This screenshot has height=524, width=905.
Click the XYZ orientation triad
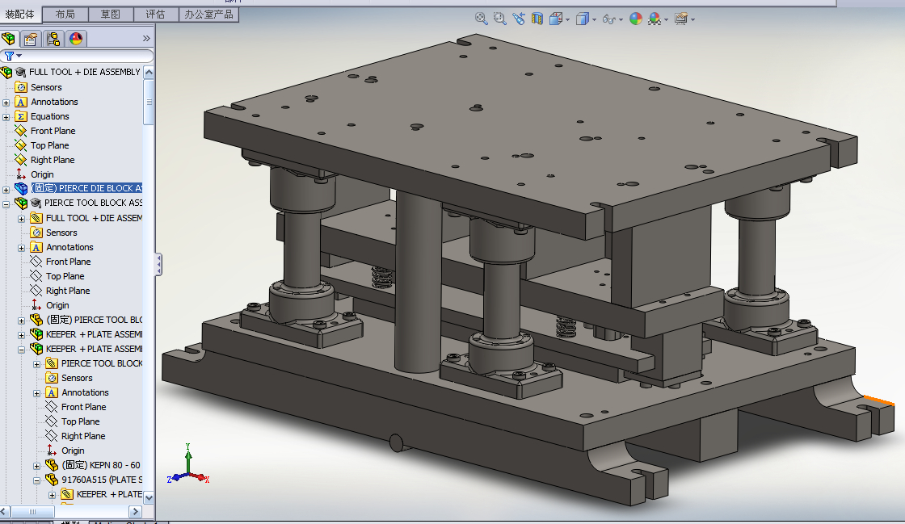tap(188, 464)
